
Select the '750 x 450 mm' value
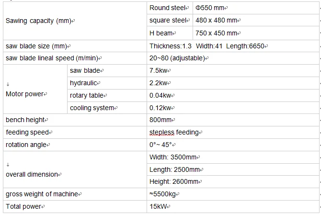click(217, 33)
